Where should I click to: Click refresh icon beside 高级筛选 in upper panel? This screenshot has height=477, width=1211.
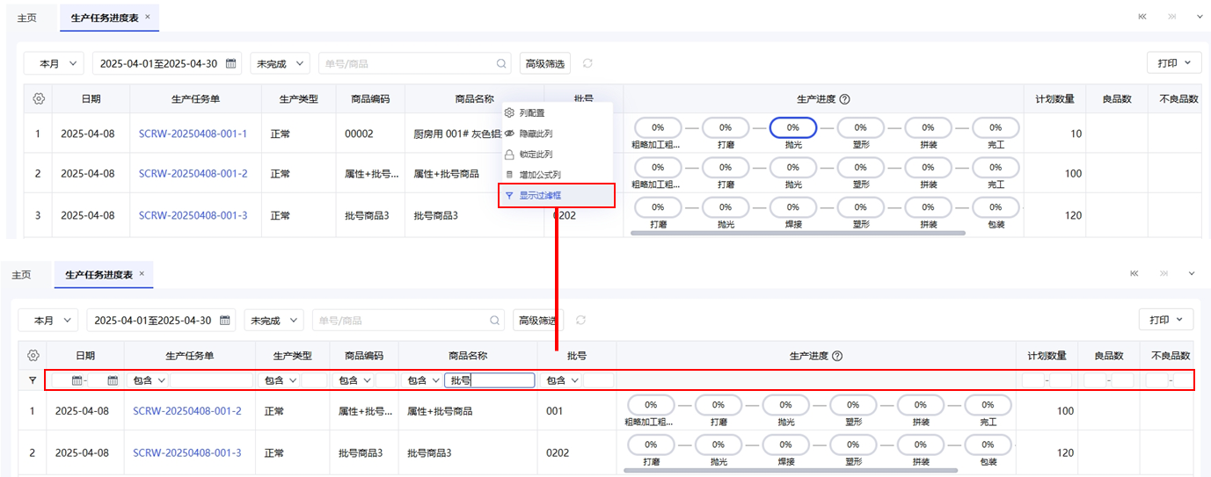click(x=587, y=63)
